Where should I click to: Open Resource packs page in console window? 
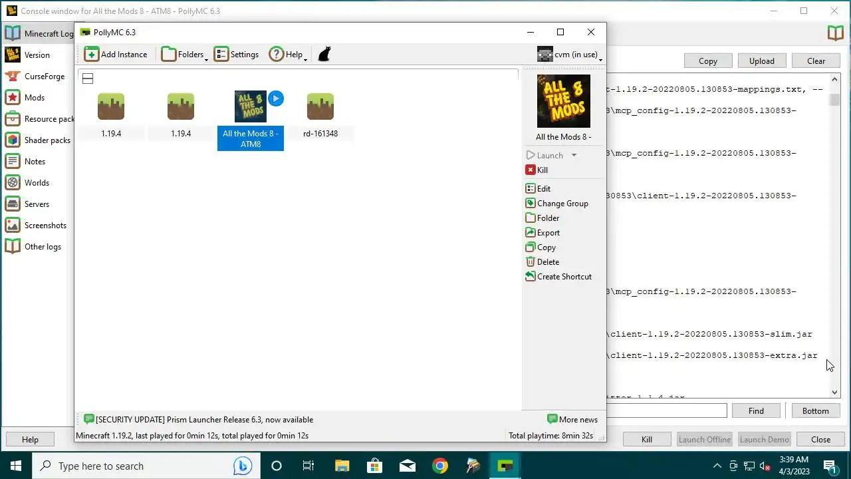click(x=39, y=119)
